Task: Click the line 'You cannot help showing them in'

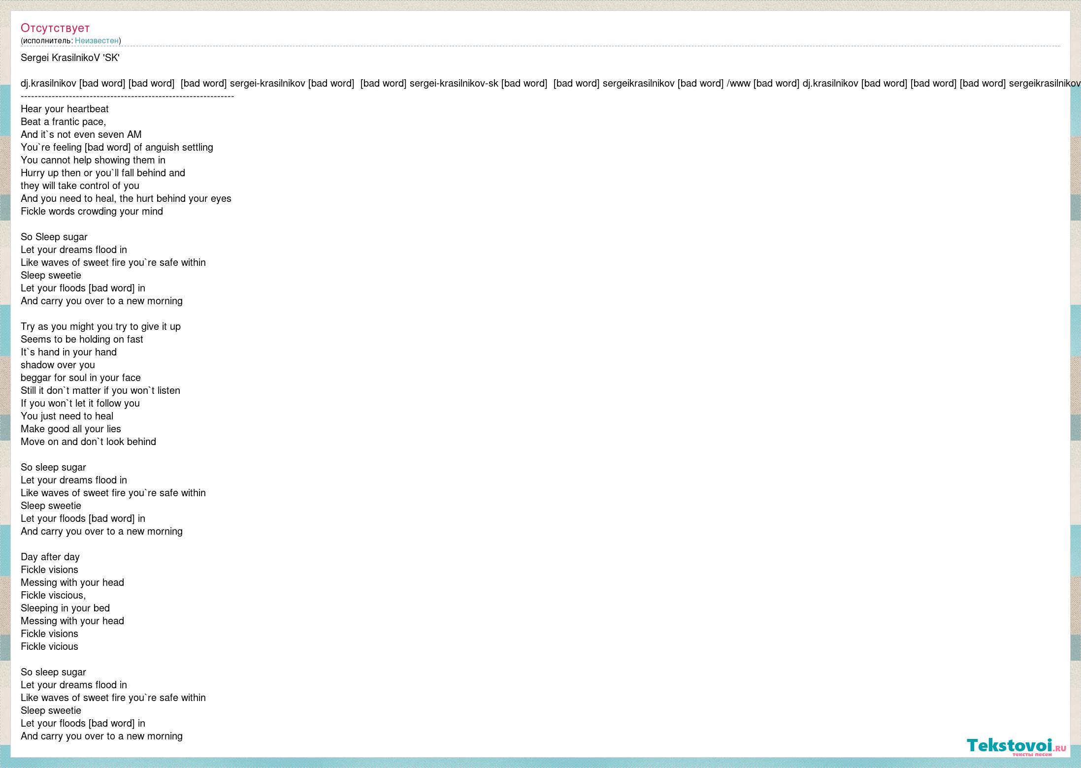Action: coord(93,160)
